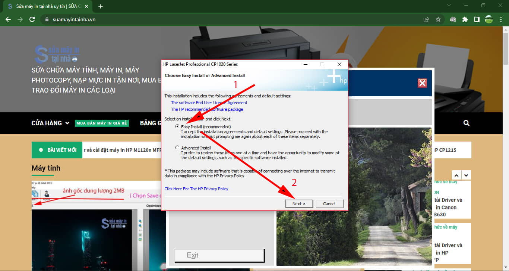Click the Exit button in the image
Viewport: 509px width, 271px height.
pos(219,255)
